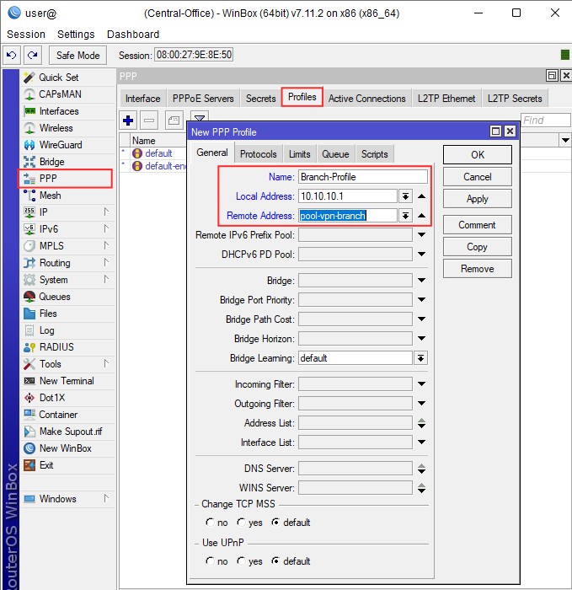Click the Apply button
The height and width of the screenshot is (590, 572).
pos(477,199)
